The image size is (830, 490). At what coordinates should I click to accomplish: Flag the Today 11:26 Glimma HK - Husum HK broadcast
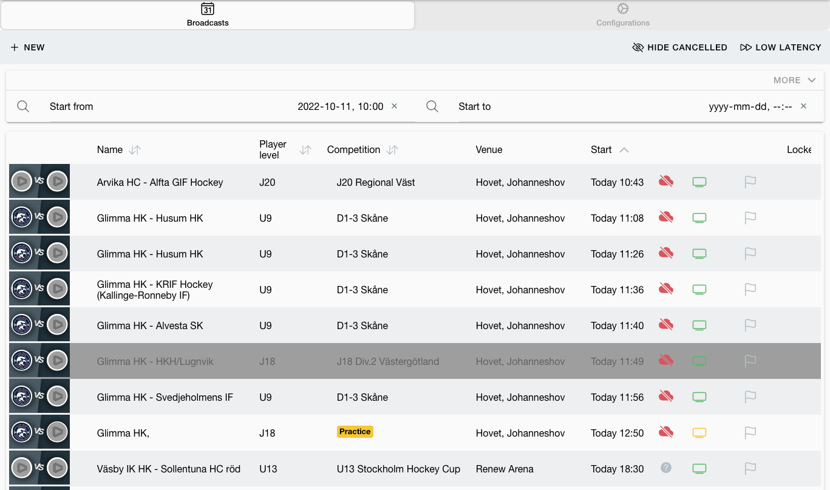point(750,254)
